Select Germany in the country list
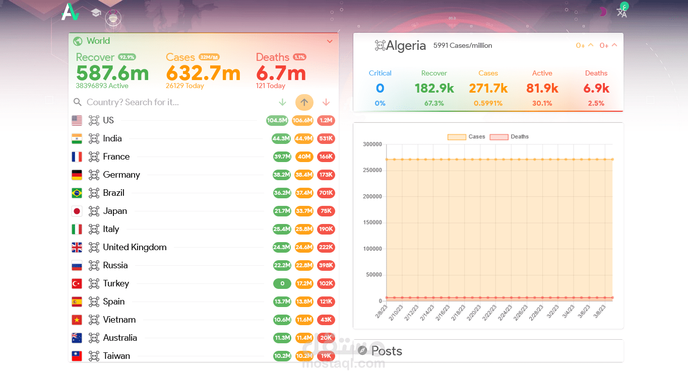Viewport: 688px width, 378px height. (x=121, y=175)
